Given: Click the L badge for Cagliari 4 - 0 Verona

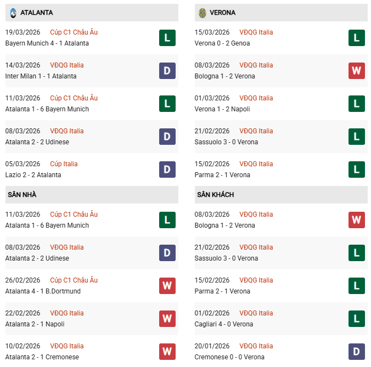Looking at the screenshot, I should tap(357, 318).
